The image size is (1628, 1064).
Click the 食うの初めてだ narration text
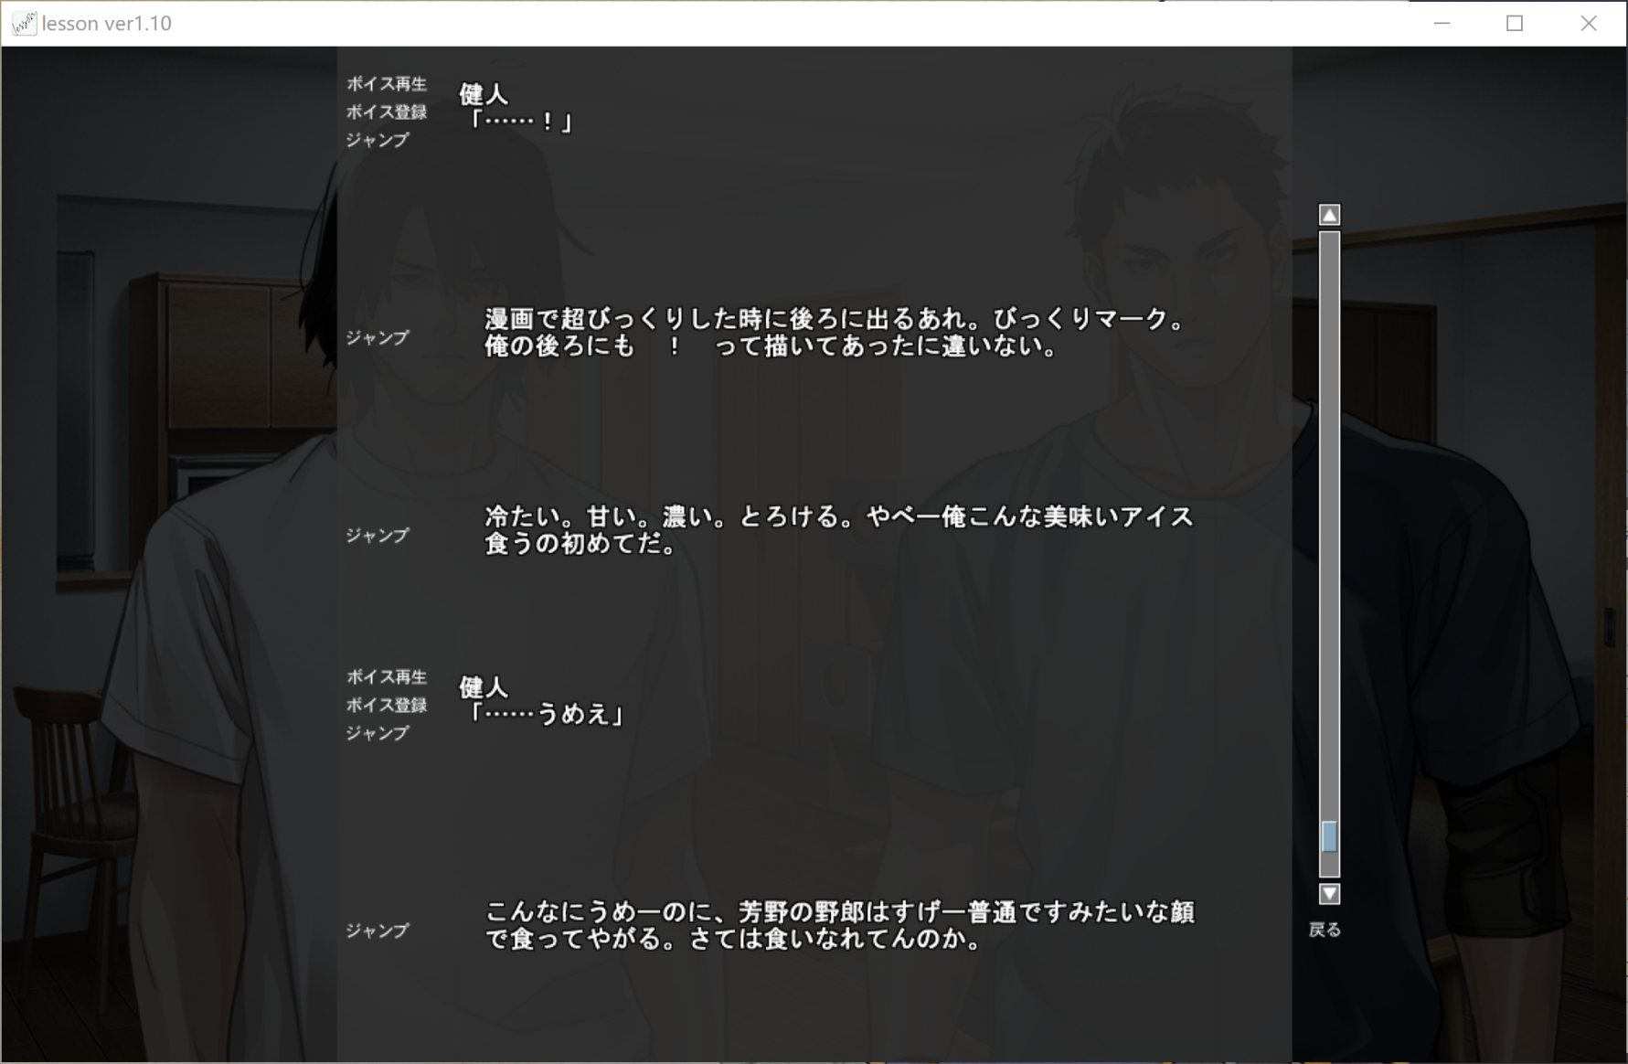(x=580, y=545)
